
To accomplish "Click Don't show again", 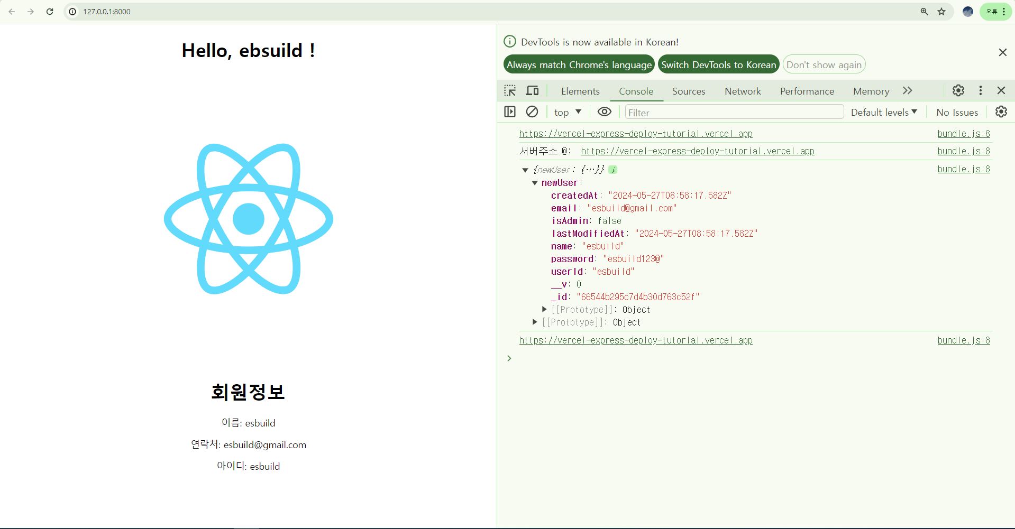I will pyautogui.click(x=824, y=64).
